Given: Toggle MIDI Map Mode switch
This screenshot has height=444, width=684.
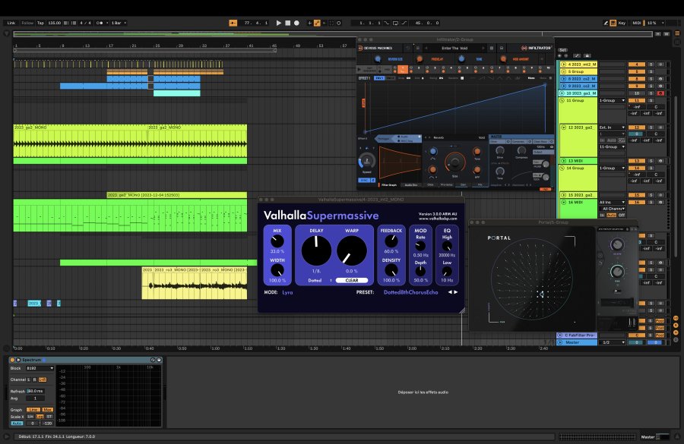Looking at the screenshot, I should pos(636,23).
